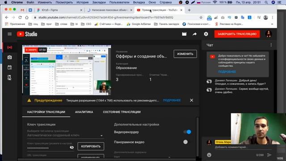
Task: Click Подробнее link in the warning banner
Action: click(172, 100)
